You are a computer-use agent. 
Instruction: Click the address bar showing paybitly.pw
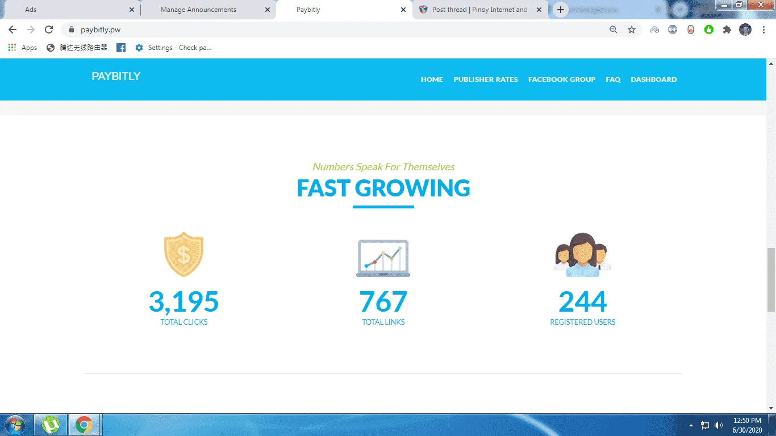pos(335,30)
